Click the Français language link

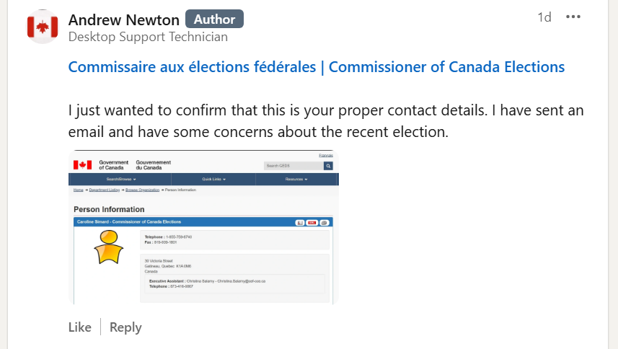pos(326,156)
